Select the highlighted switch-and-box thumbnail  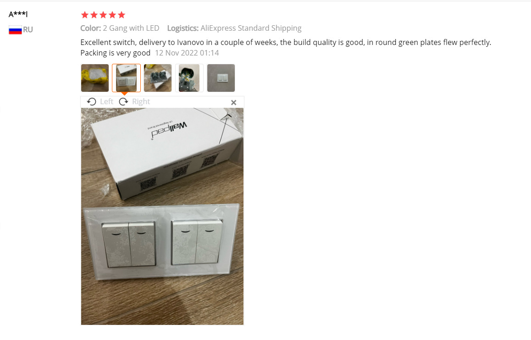click(x=126, y=78)
